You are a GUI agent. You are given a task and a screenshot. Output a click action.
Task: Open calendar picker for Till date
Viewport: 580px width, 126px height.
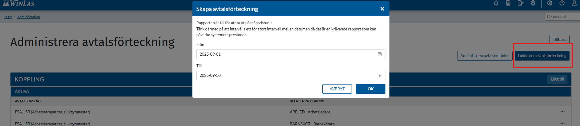click(x=380, y=76)
